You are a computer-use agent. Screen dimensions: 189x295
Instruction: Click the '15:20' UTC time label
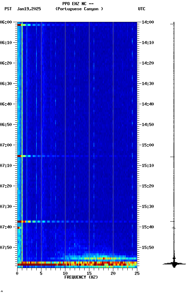[148, 186]
